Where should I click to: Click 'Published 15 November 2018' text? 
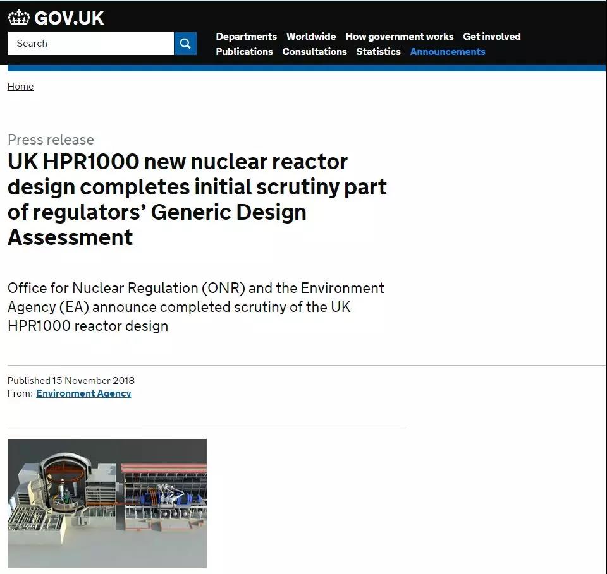click(71, 380)
